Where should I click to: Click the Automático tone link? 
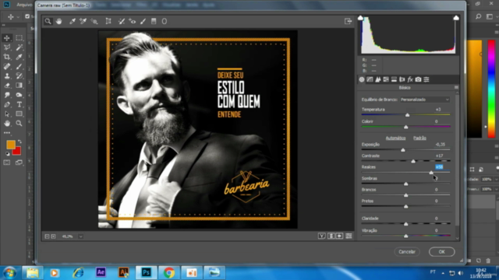click(x=395, y=138)
